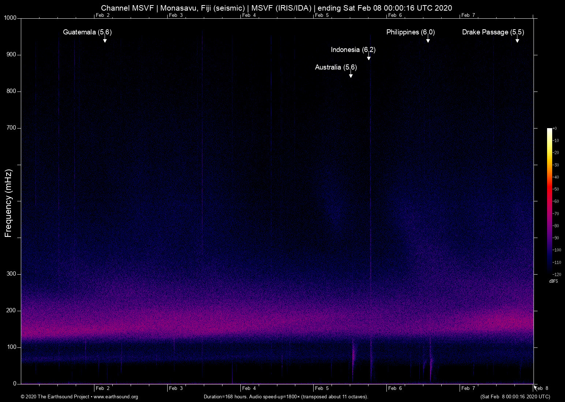565x402 pixels.
Task: Select the Australia (5.6) event label
Action: coord(336,67)
